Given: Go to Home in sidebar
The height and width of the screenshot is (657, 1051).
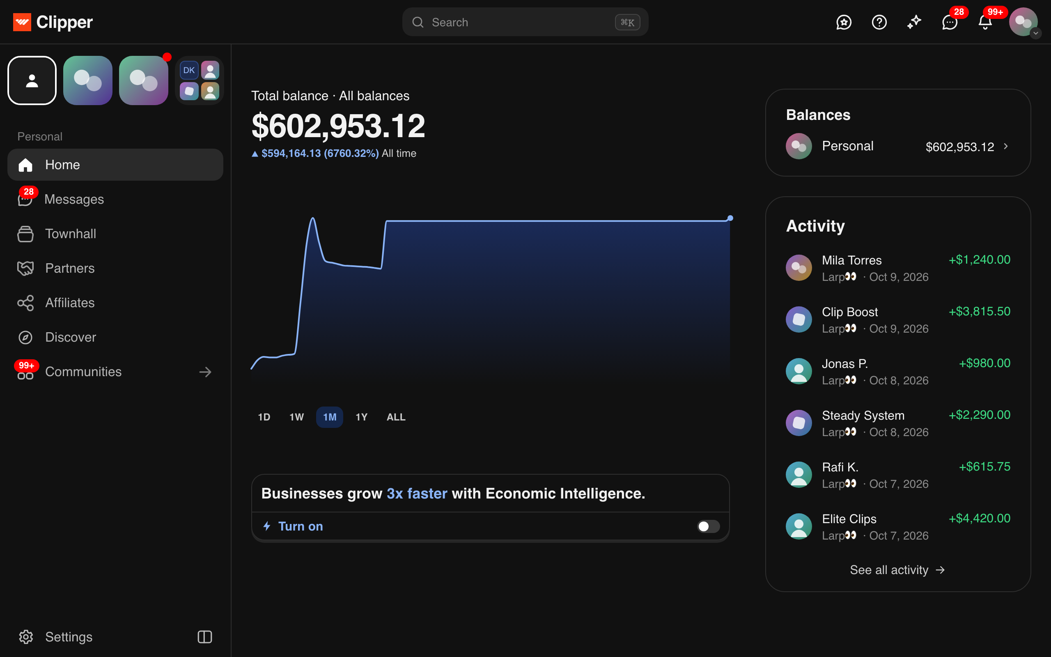Looking at the screenshot, I should (x=115, y=165).
